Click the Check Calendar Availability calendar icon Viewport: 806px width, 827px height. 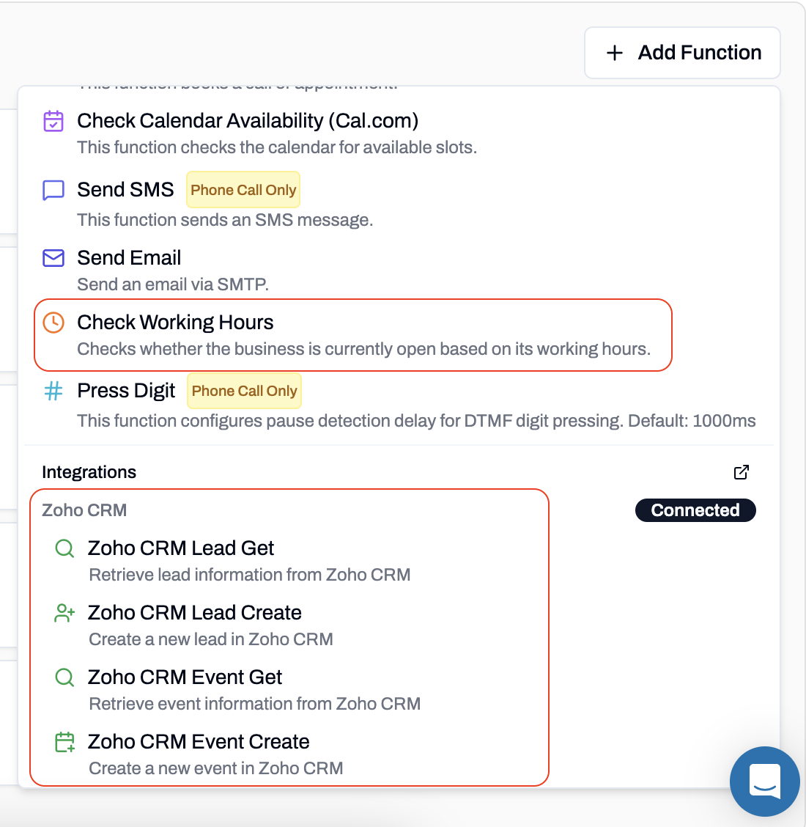click(x=53, y=122)
